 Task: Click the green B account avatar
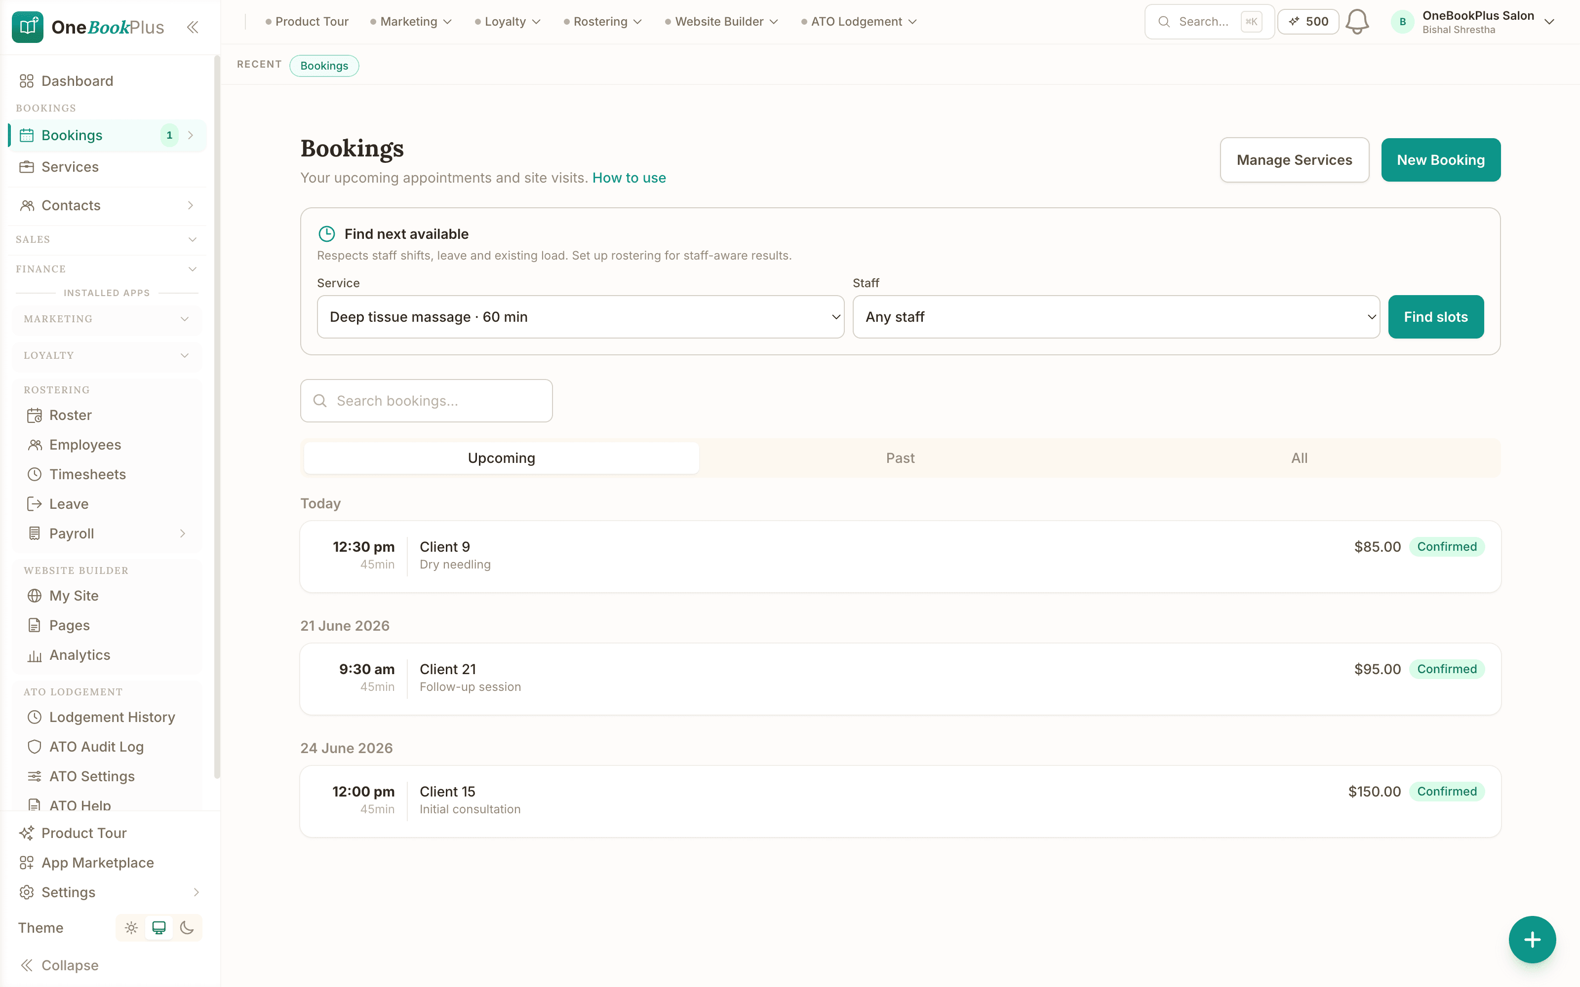click(x=1402, y=22)
